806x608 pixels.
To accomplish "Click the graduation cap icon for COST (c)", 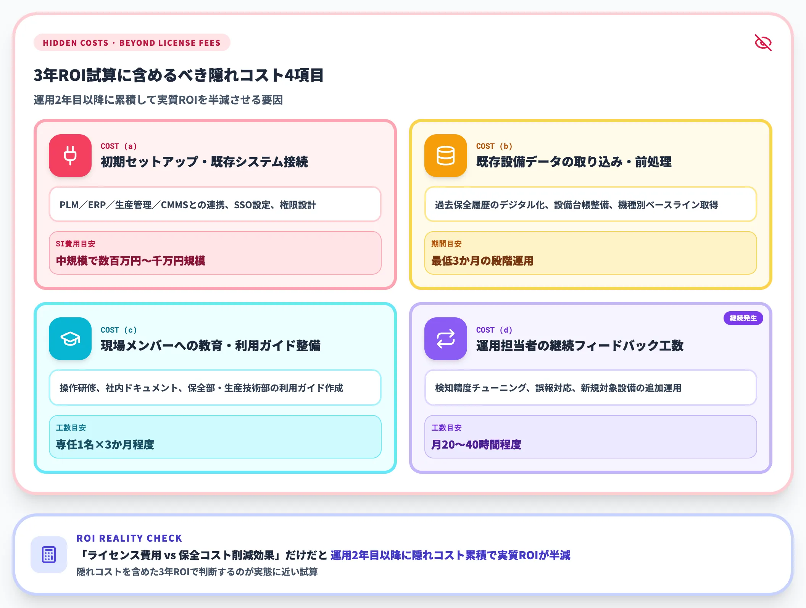I will 70,339.
